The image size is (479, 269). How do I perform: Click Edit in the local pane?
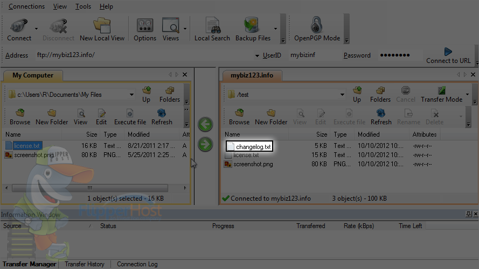click(101, 117)
